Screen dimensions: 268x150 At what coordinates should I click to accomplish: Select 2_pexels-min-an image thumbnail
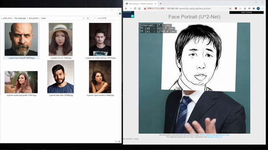(60, 39)
